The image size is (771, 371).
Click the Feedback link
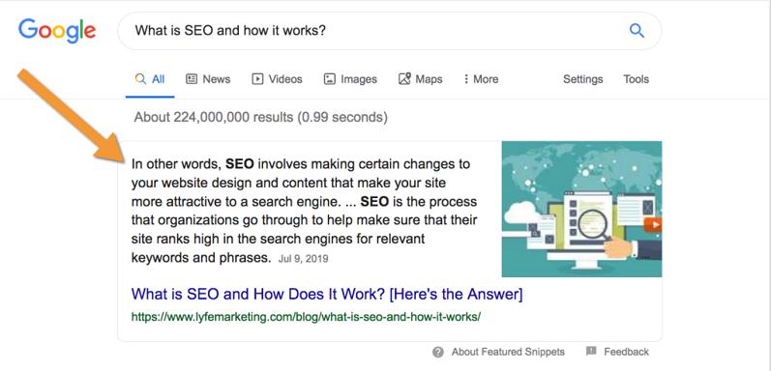[627, 352]
